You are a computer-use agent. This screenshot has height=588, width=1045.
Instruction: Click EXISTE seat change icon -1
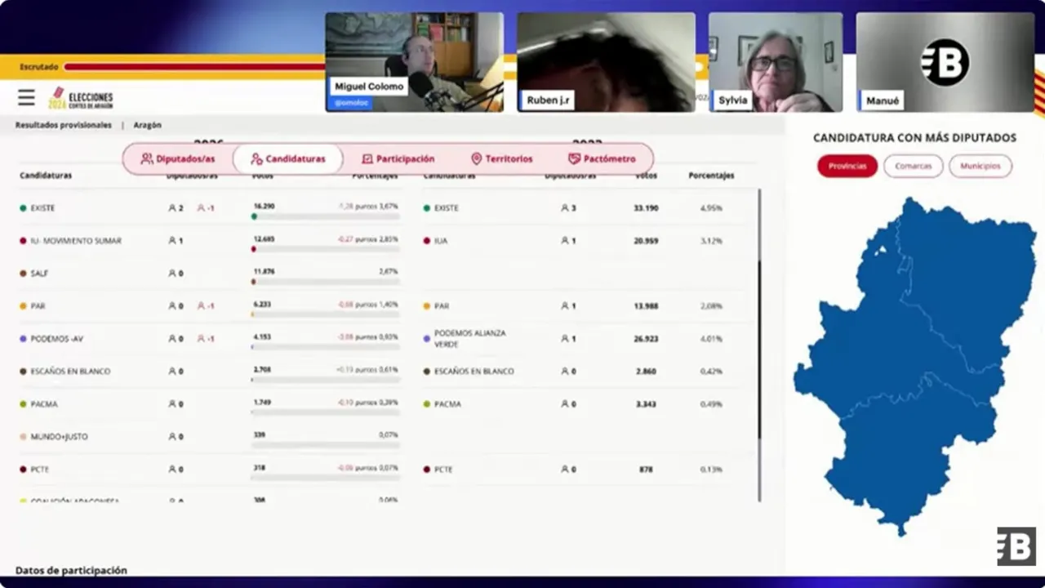tap(202, 208)
